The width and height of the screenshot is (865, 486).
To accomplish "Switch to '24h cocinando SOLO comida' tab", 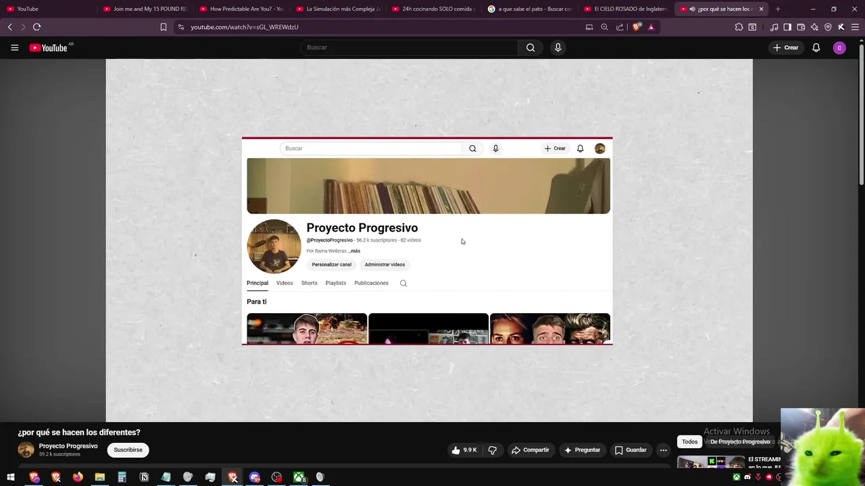I will pos(434,9).
